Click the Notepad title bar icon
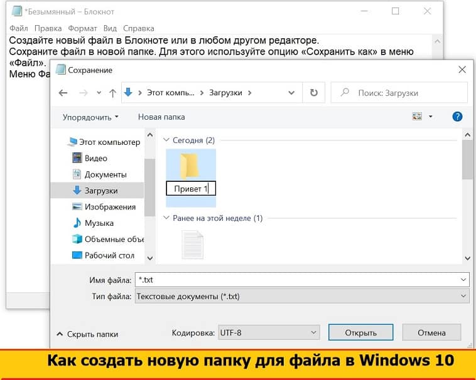Image resolution: width=476 pixels, height=380 pixels. [x=17, y=11]
